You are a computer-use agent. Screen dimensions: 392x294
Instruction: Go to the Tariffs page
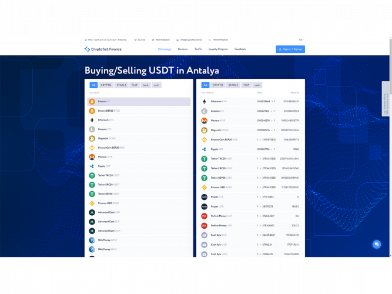(198, 49)
